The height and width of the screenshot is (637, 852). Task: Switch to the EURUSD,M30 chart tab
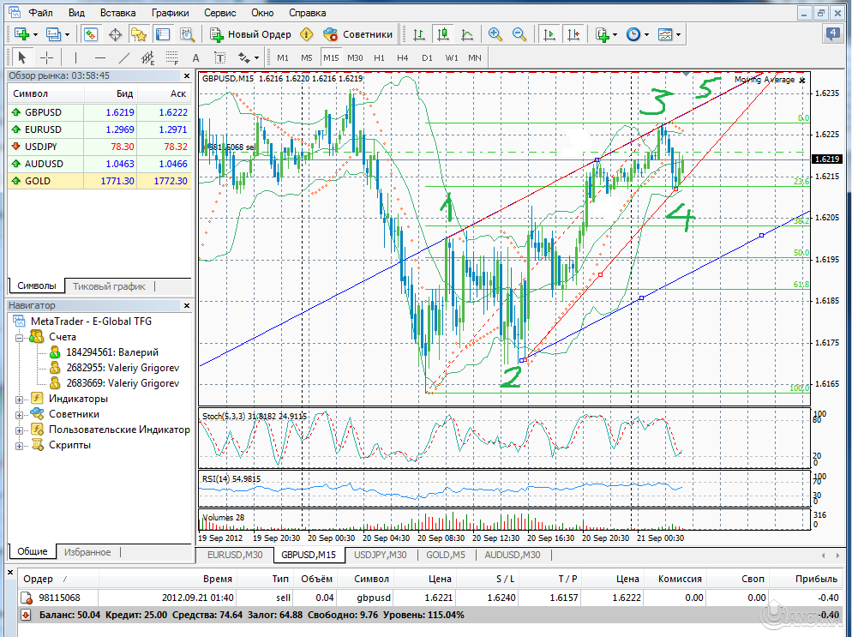click(x=235, y=555)
